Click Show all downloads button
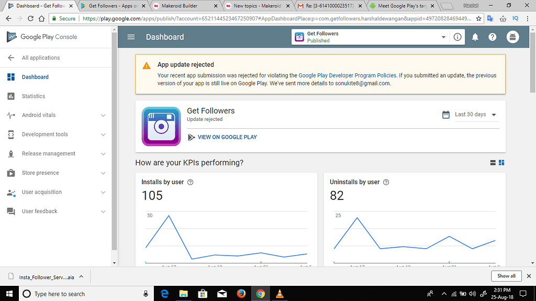Viewport: 536px width, 301px height. pyautogui.click(x=506, y=276)
